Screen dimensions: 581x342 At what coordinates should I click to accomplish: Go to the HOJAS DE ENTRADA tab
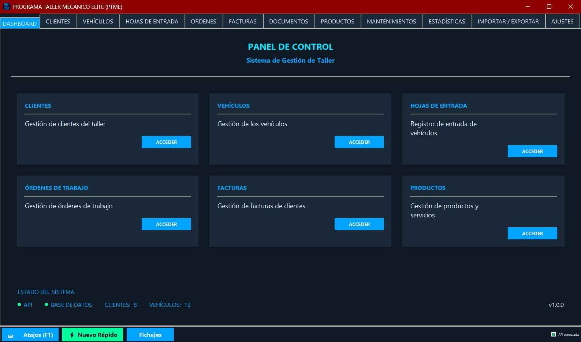(152, 21)
